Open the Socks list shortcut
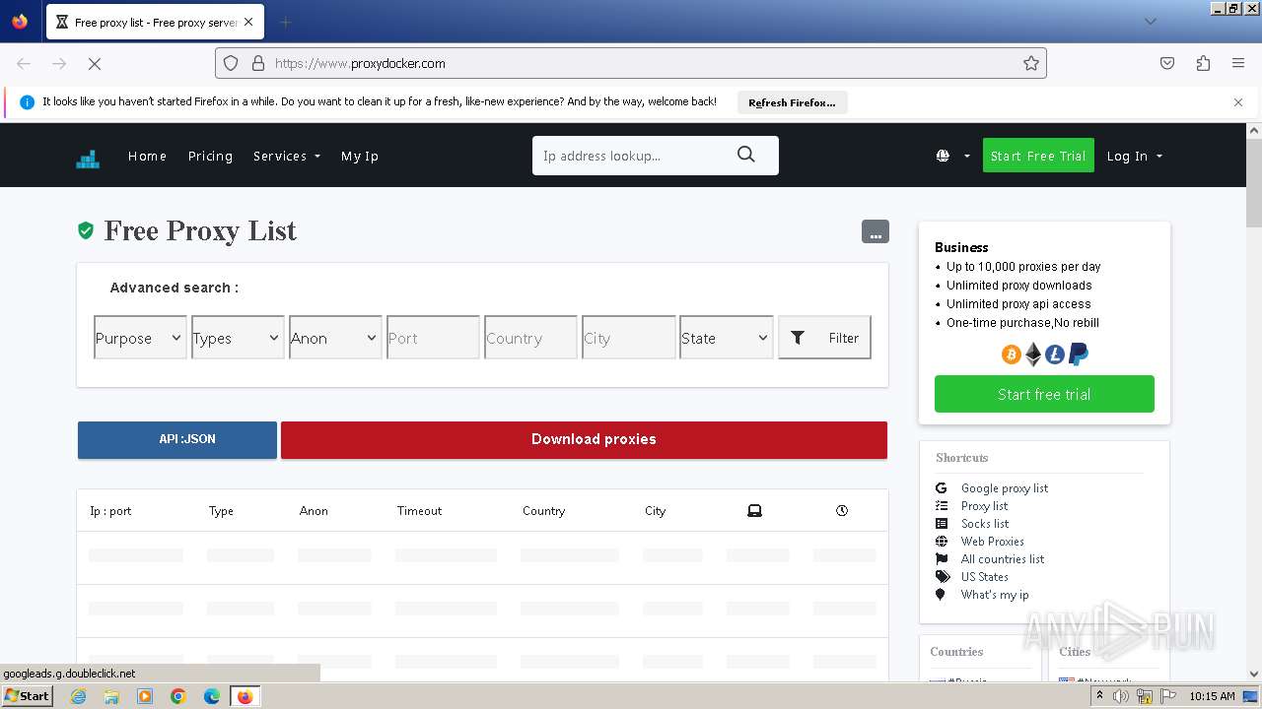The height and width of the screenshot is (709, 1262). 985,524
